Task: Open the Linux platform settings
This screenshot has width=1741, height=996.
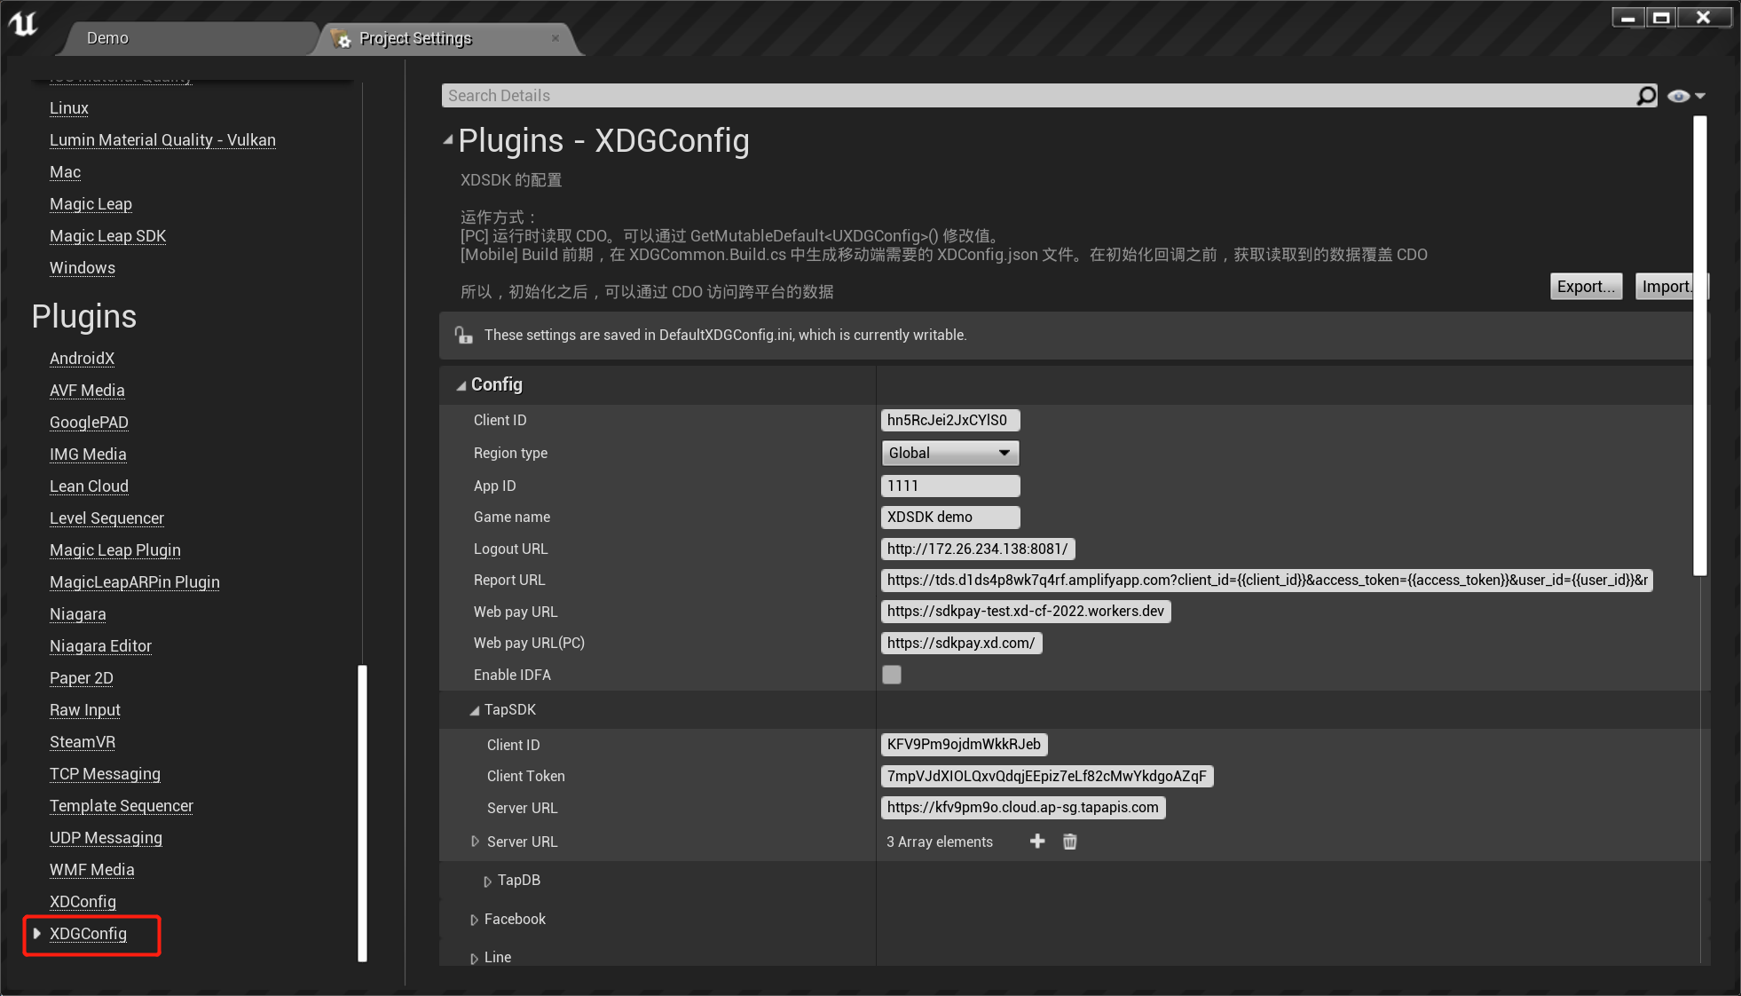Action: pos(68,108)
